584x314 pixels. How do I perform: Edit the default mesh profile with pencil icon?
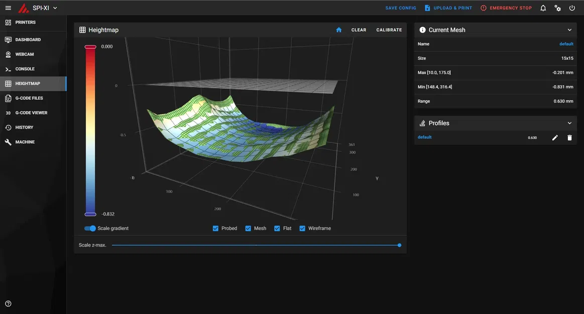click(x=554, y=137)
